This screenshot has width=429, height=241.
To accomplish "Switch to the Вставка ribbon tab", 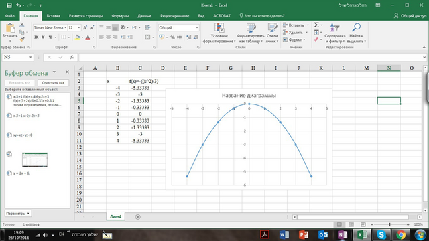I will 53,16.
